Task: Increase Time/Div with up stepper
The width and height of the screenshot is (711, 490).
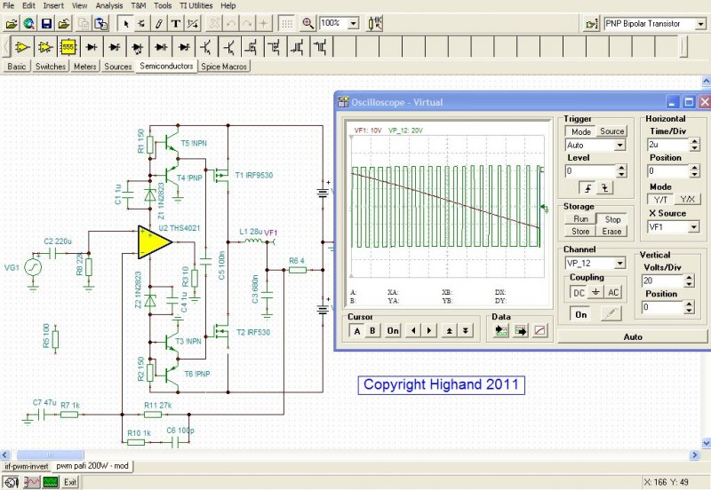Action: click(x=695, y=141)
